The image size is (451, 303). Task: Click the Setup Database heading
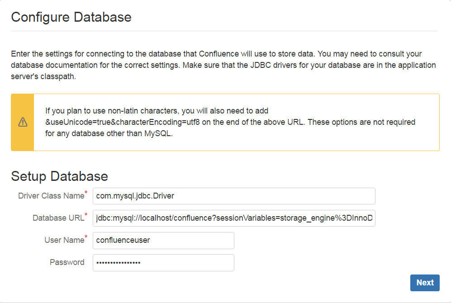pyautogui.click(x=59, y=176)
